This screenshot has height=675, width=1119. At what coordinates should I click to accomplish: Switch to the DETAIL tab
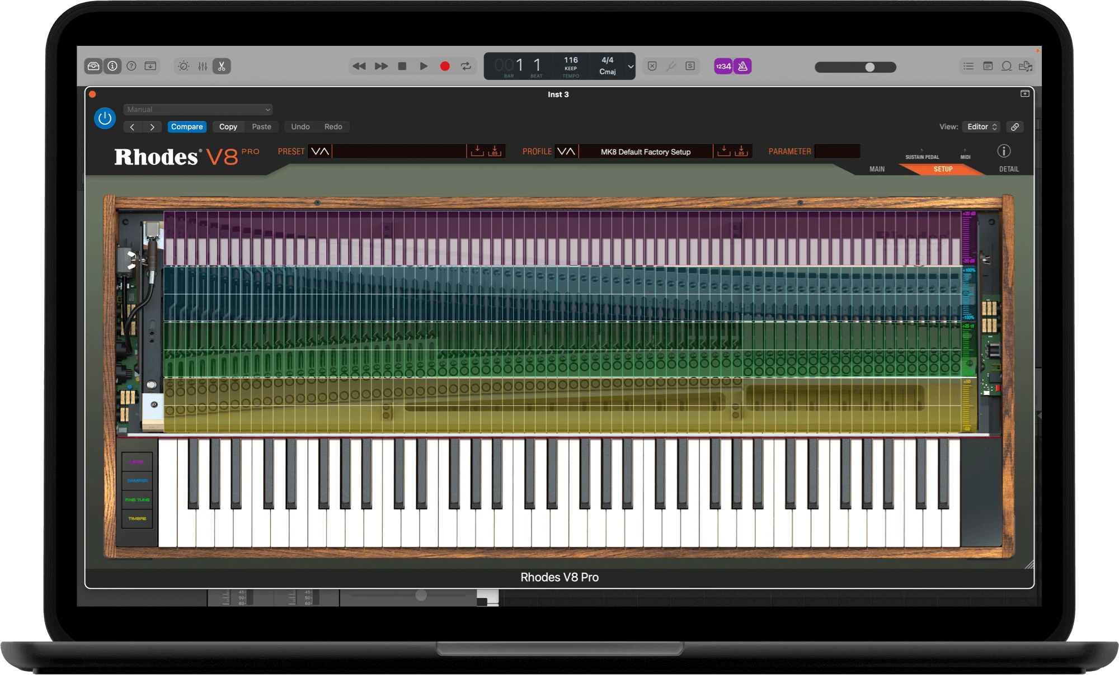coord(1009,169)
